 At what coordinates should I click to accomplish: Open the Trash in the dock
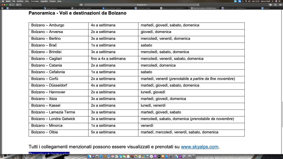(x=194, y=157)
